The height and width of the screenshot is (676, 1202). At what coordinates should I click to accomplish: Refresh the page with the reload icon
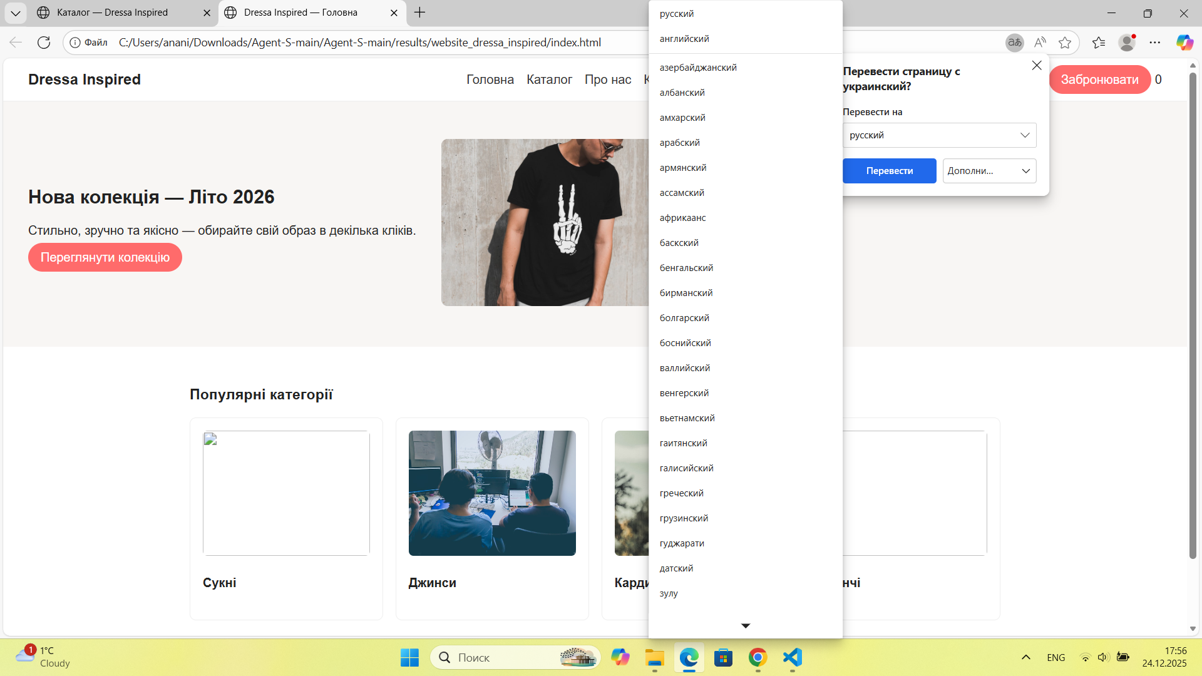(44, 43)
